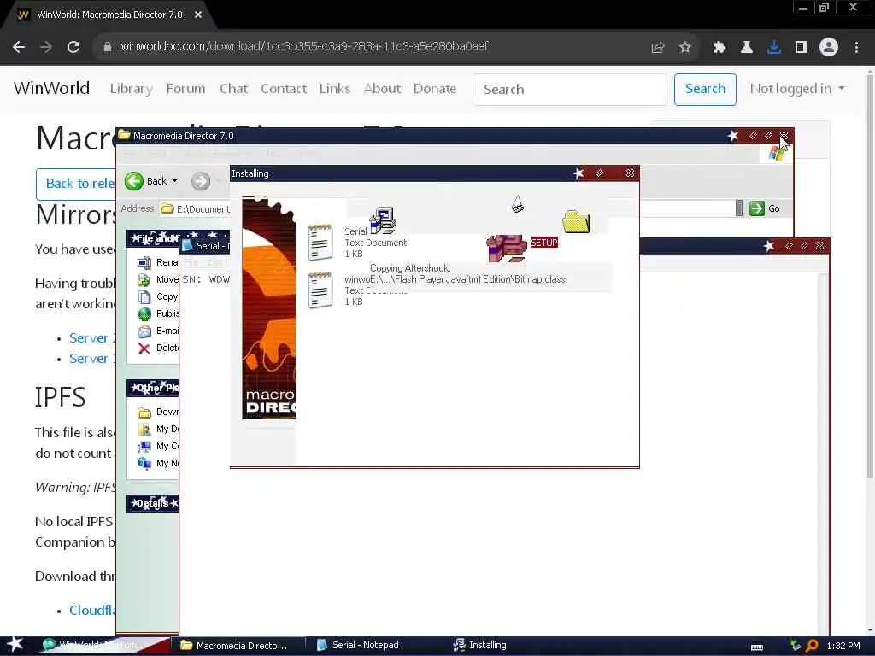Select the Rename file task icon

point(144,262)
